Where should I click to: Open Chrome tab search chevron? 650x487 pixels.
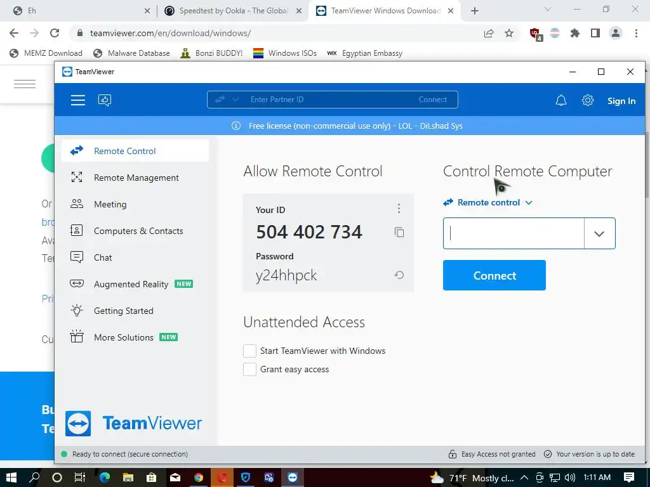pyautogui.click(x=548, y=9)
